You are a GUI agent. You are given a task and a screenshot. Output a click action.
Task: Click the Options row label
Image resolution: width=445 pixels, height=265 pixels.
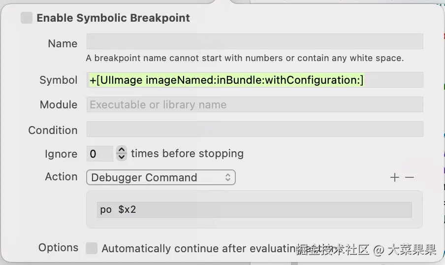58,247
